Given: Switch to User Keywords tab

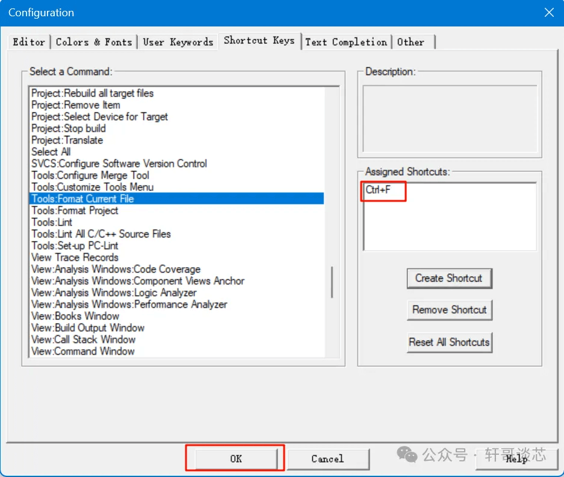Looking at the screenshot, I should (178, 42).
